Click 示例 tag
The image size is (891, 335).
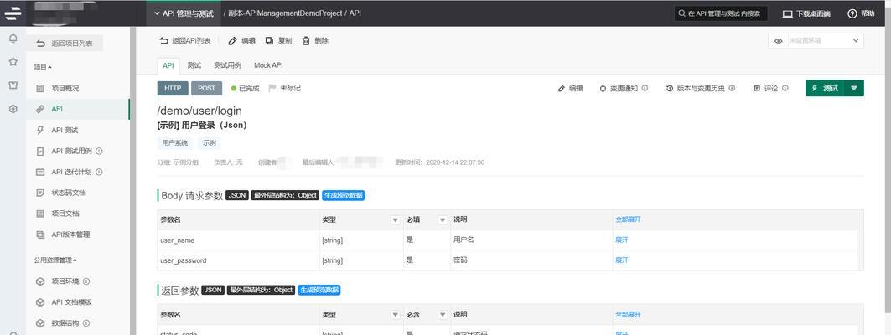click(x=210, y=143)
